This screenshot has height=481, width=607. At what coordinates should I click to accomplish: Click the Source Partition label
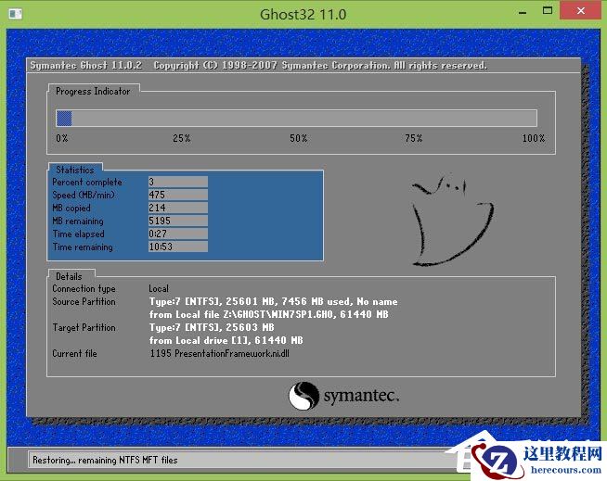84,301
